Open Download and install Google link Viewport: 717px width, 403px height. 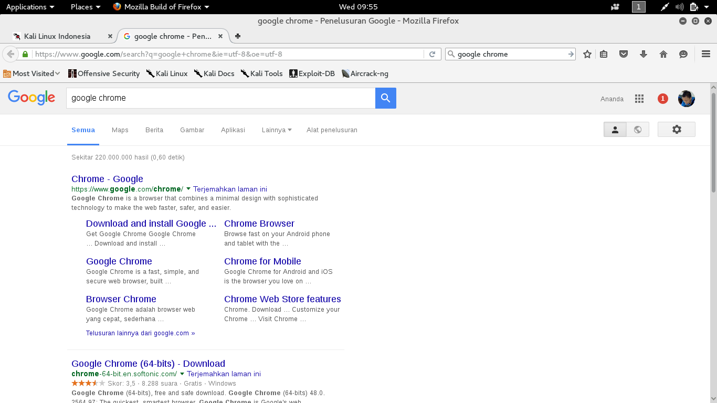click(151, 224)
